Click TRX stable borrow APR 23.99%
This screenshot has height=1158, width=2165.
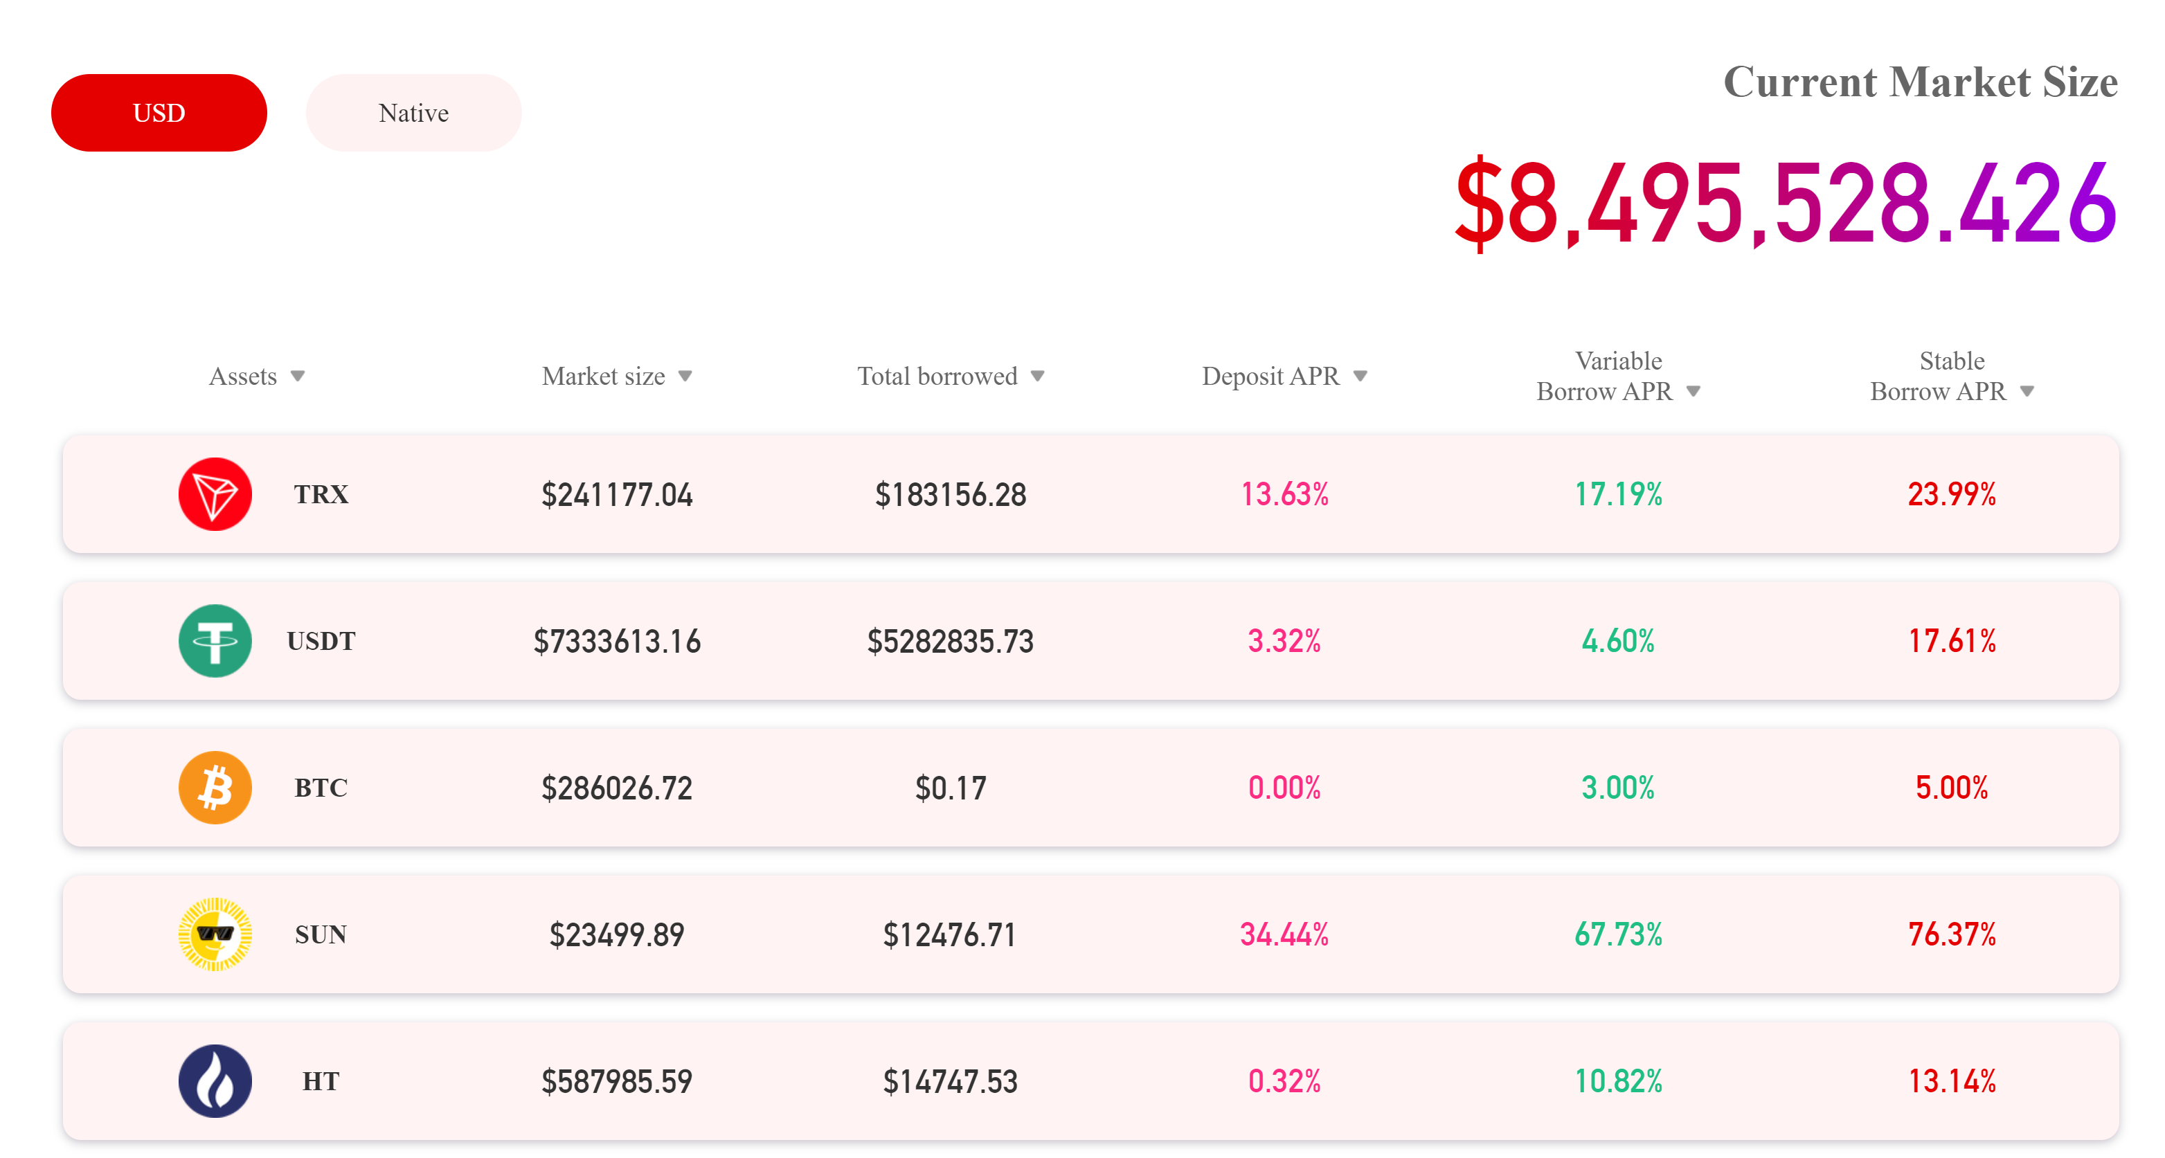point(1952,494)
